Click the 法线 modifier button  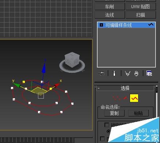110,15
